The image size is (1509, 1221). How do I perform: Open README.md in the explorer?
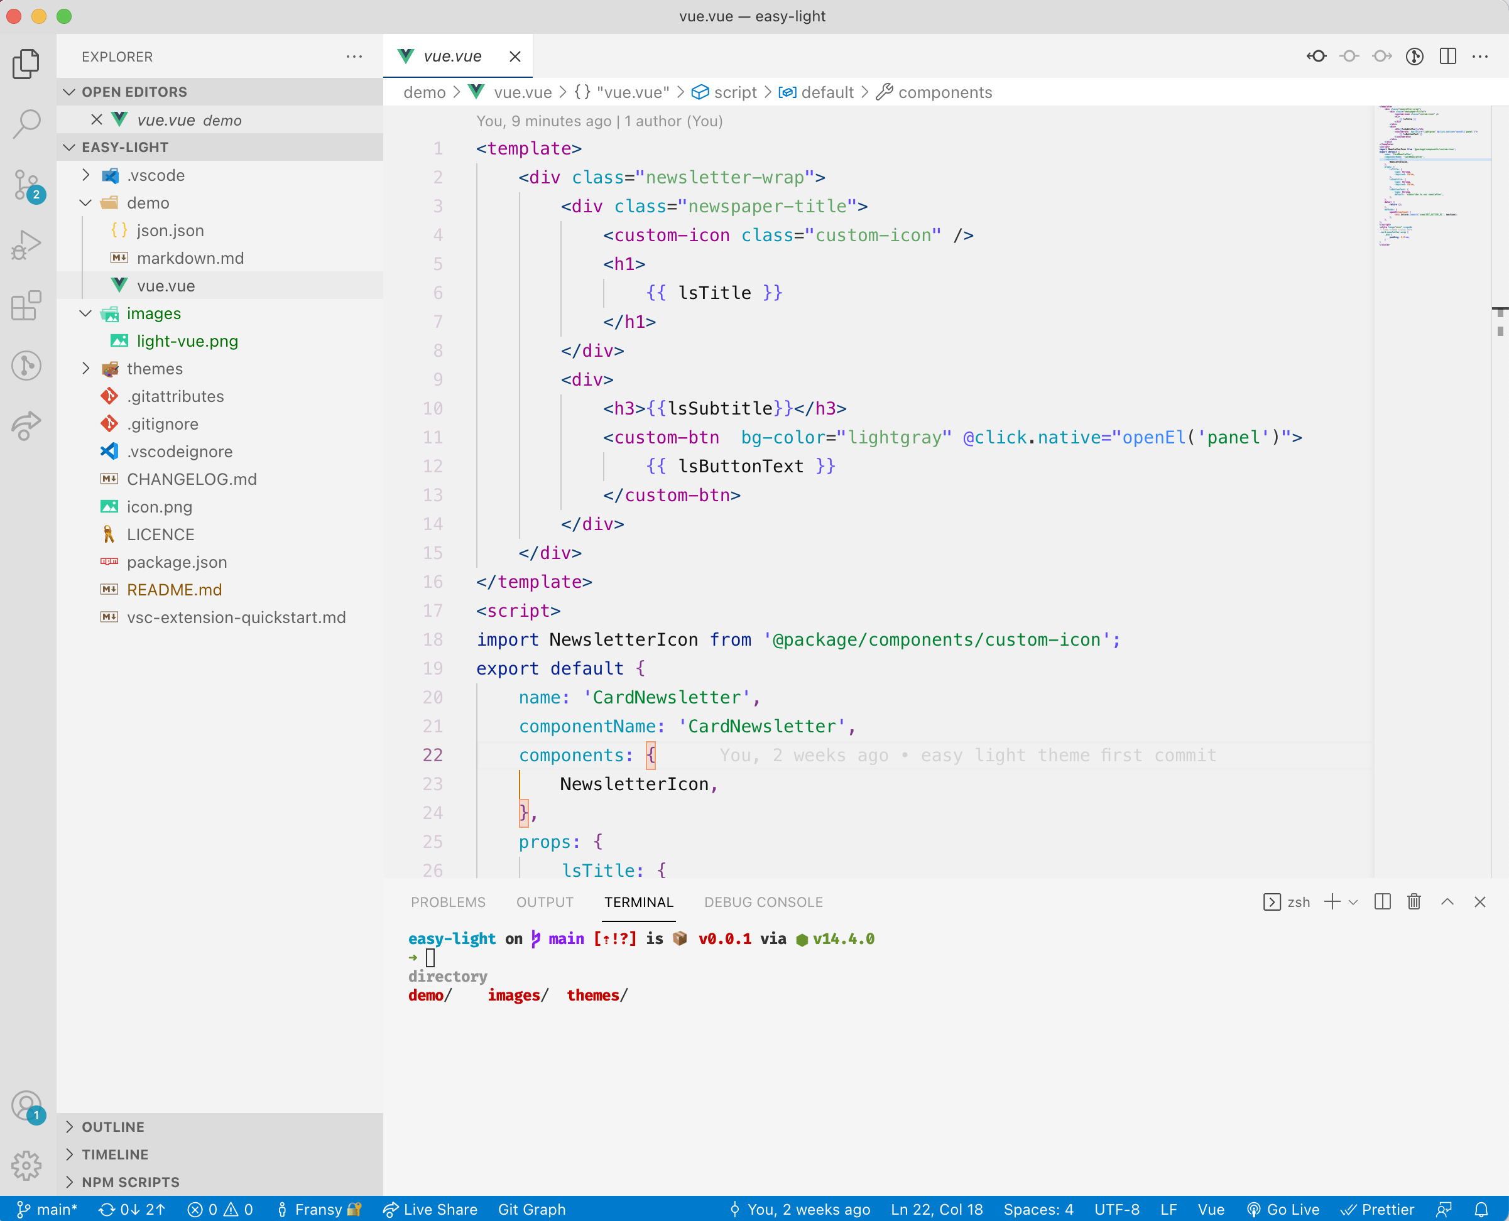174,589
